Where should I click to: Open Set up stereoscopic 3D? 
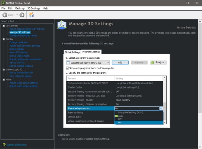(21, 73)
